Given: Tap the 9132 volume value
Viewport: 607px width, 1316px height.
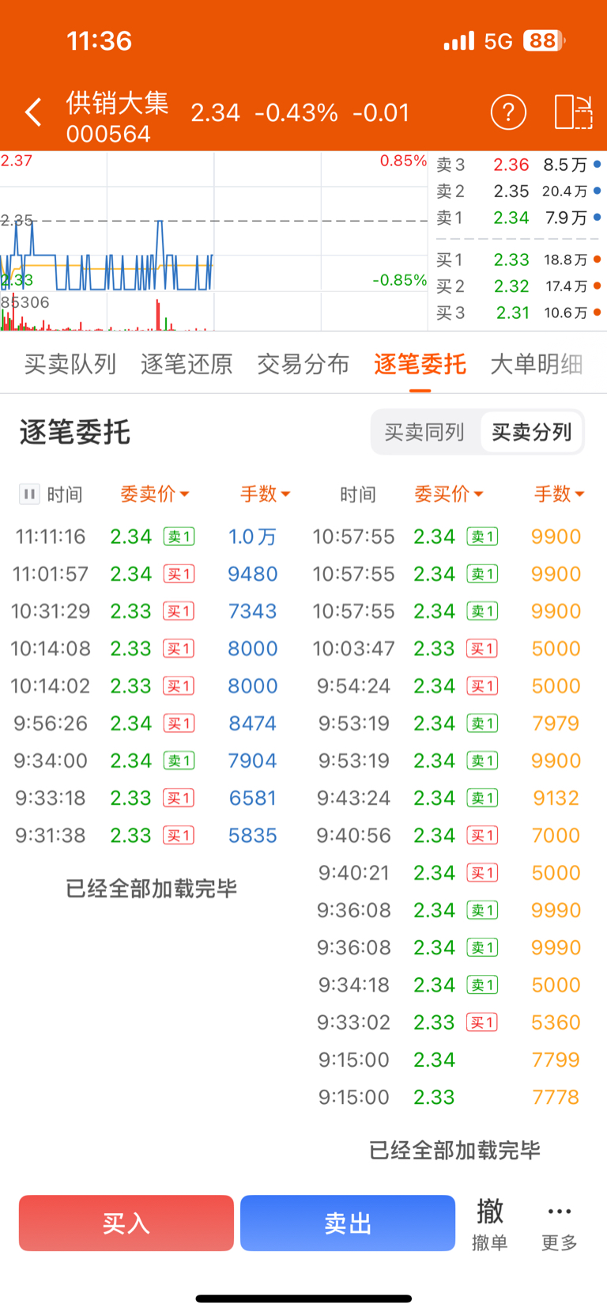Looking at the screenshot, I should point(556,798).
